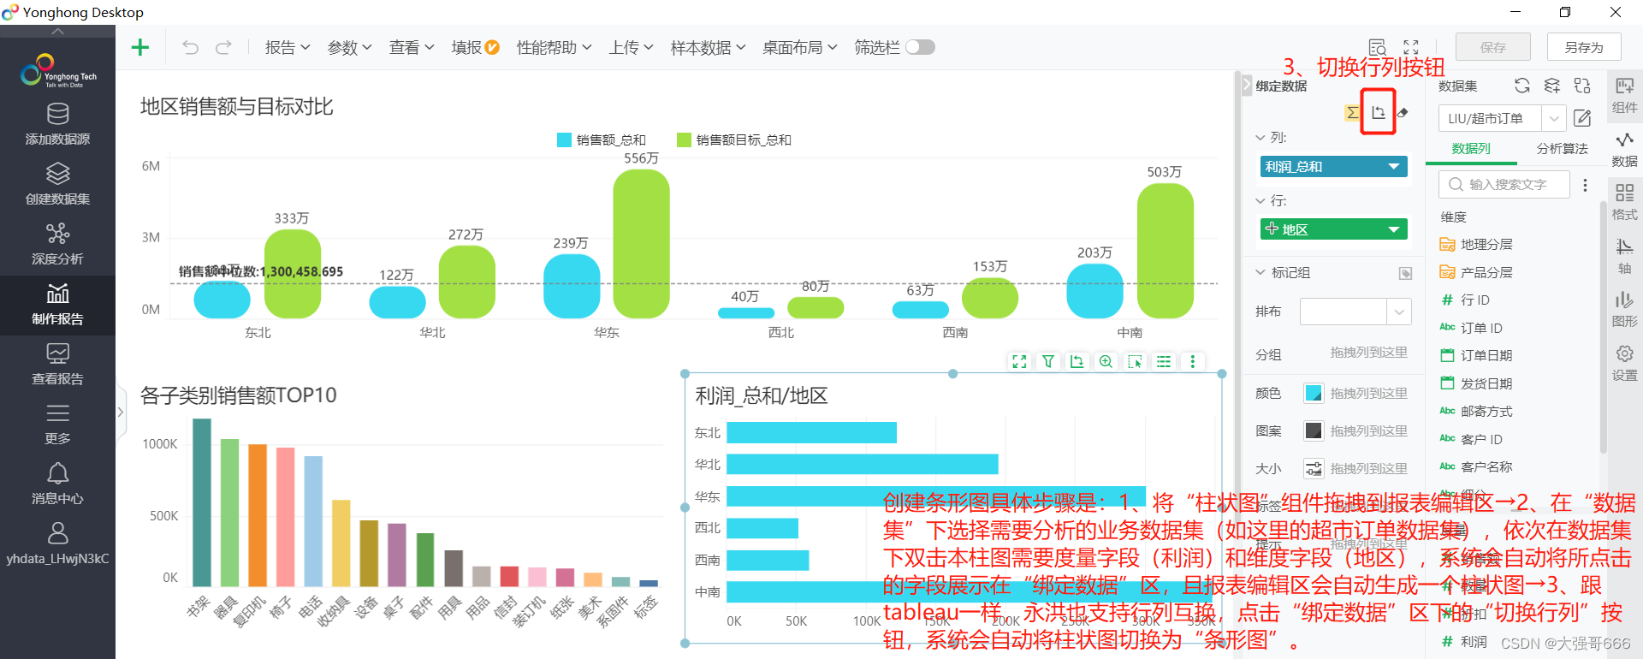Click the eraser clear-binding icon
The height and width of the screenshot is (659, 1643).
[x=1403, y=113]
